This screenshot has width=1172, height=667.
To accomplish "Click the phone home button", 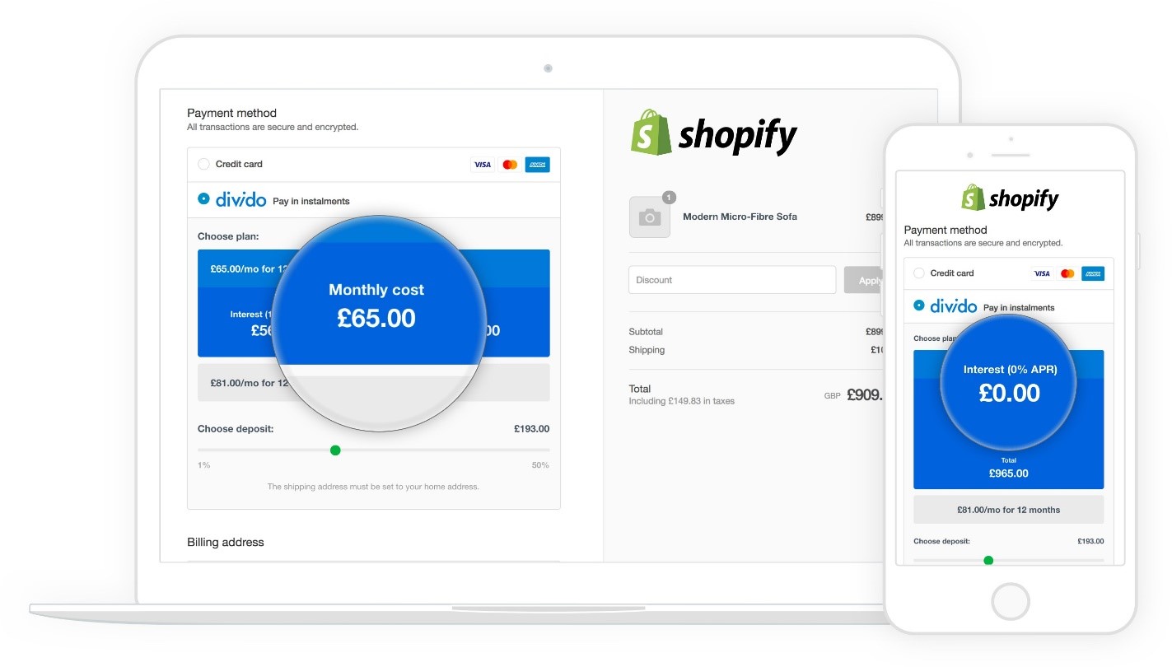I will [1010, 601].
